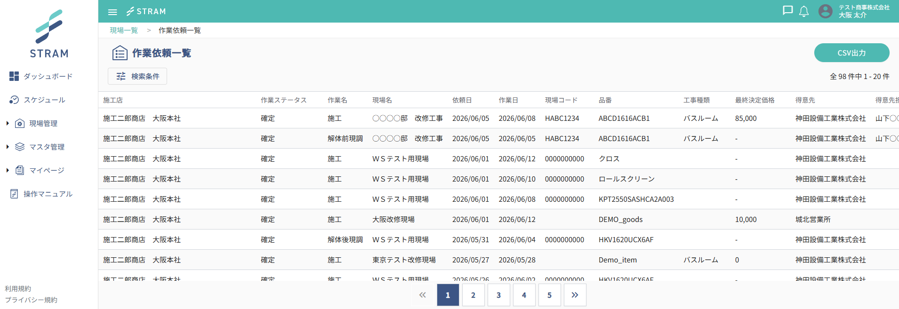Select page 5 in pagination
The width and height of the screenshot is (899, 309).
pyautogui.click(x=550, y=295)
